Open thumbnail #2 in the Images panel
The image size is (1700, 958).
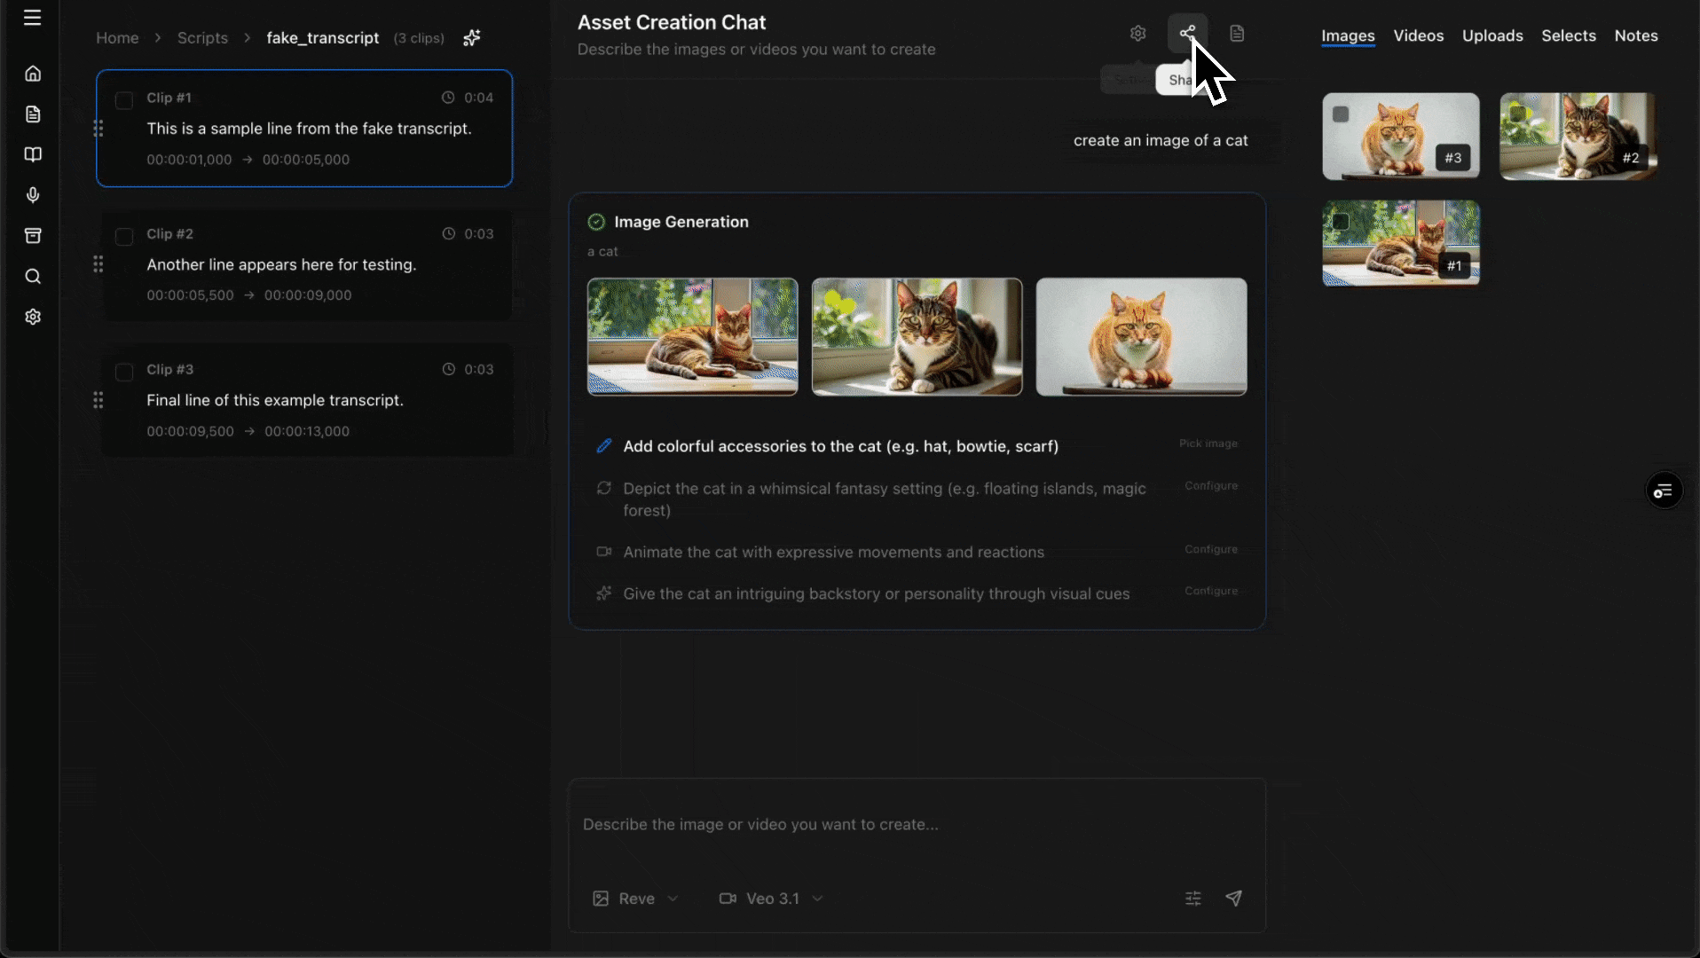point(1577,136)
